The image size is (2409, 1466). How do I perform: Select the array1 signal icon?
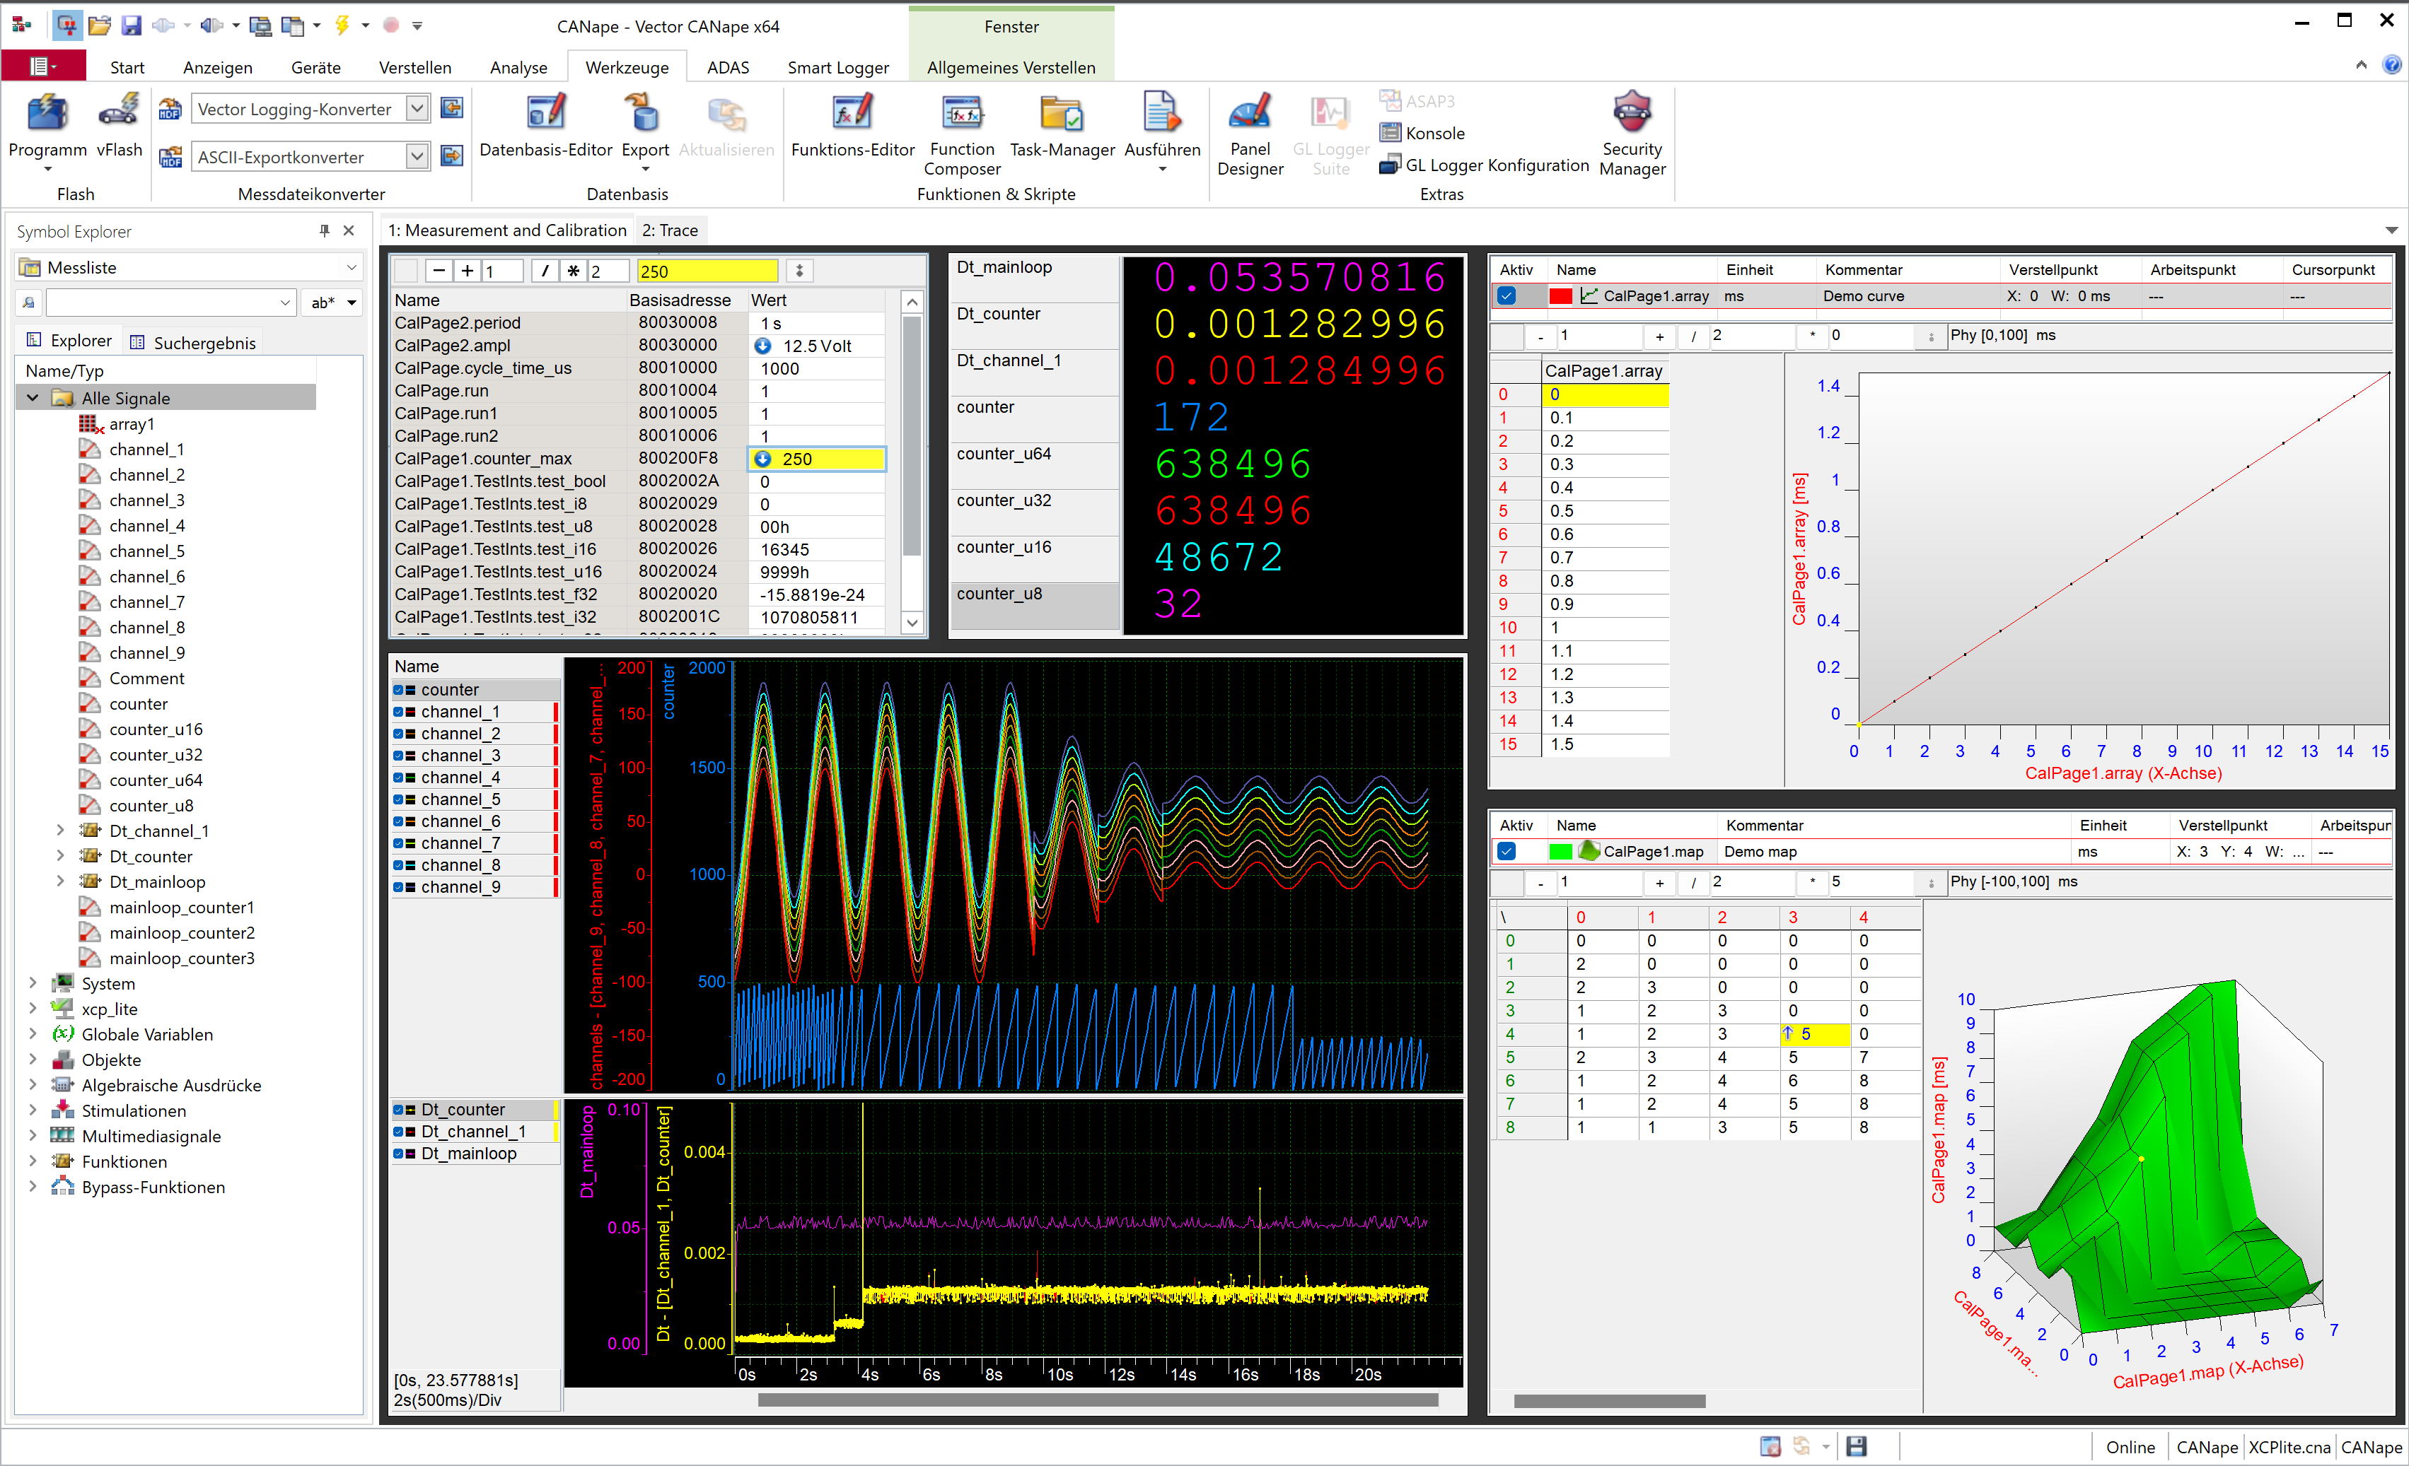coord(91,424)
